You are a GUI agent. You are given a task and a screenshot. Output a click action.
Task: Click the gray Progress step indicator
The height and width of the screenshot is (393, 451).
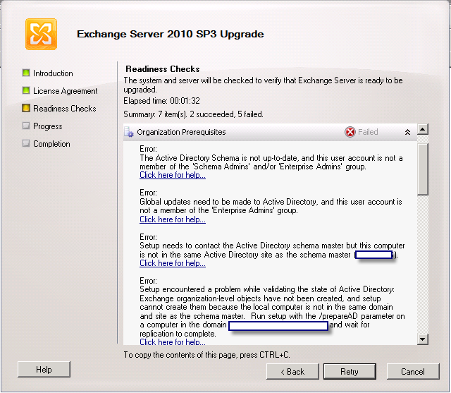(26, 126)
